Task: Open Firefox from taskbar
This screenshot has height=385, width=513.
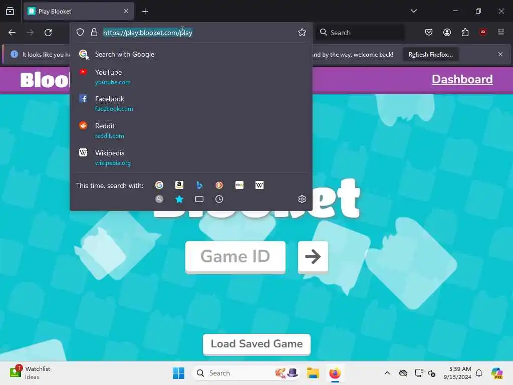Action: (x=335, y=373)
